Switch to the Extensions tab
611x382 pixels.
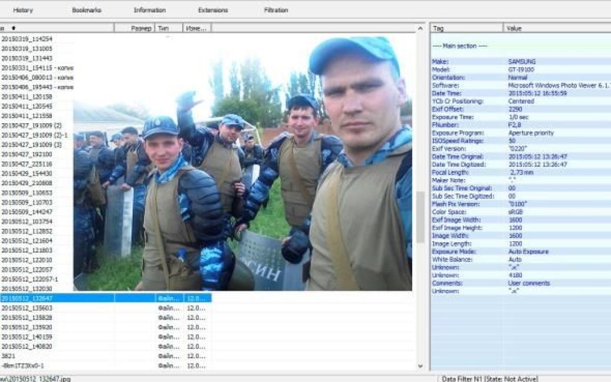[x=213, y=10]
